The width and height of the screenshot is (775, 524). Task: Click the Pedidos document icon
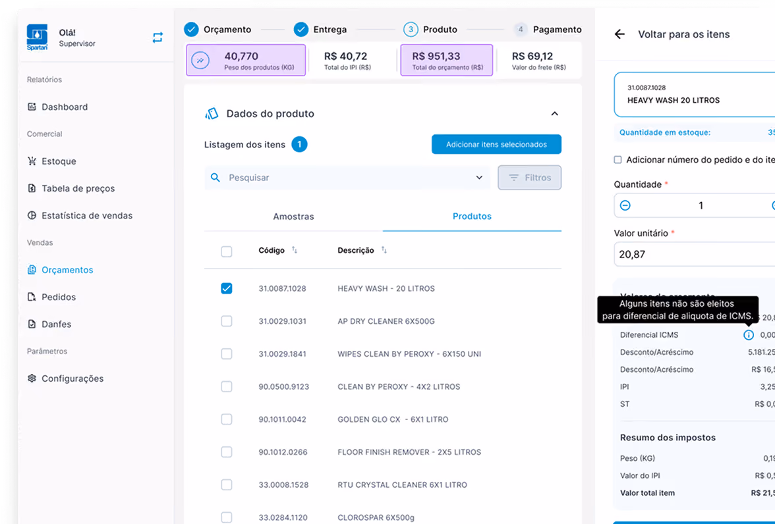tap(32, 297)
